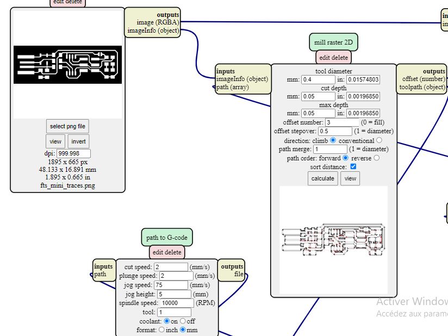The width and height of the screenshot is (448, 336).
Task: Click the calculate button
Action: (x=322, y=178)
